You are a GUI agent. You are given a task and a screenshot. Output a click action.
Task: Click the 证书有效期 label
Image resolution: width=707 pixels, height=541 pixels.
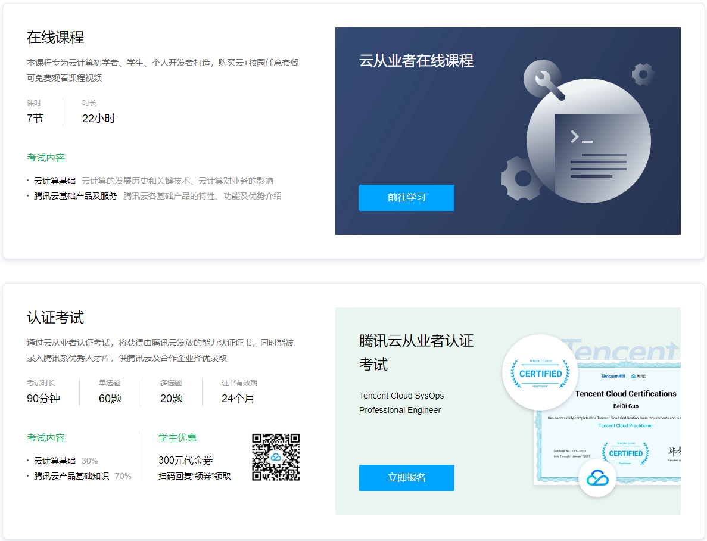(239, 383)
